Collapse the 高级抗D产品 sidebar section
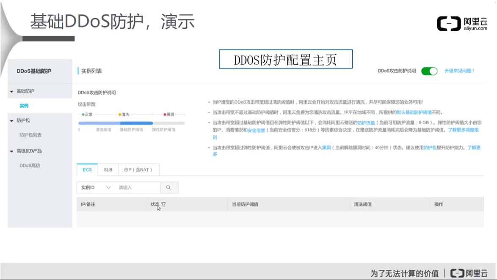497x280 pixels. coord(12,151)
